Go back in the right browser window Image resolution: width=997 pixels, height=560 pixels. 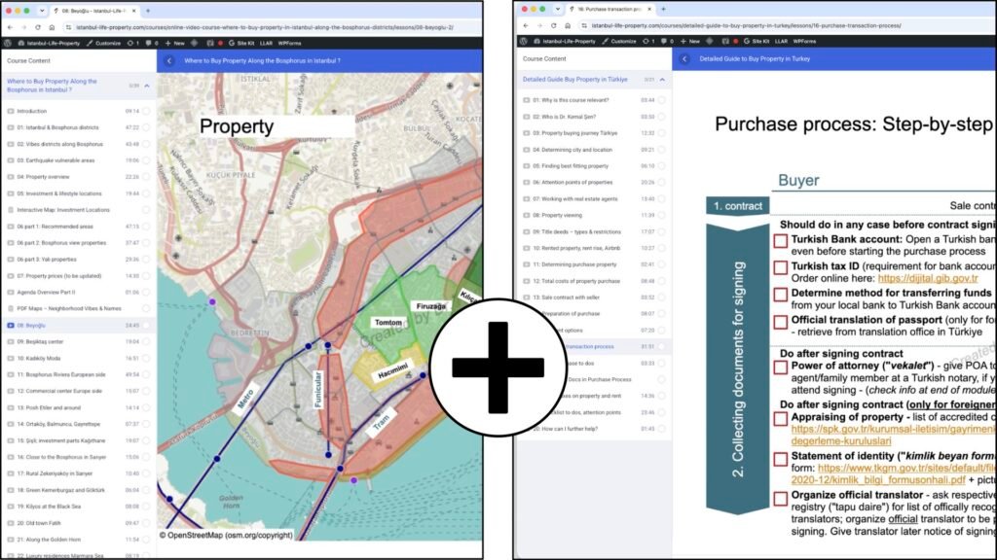526,26
